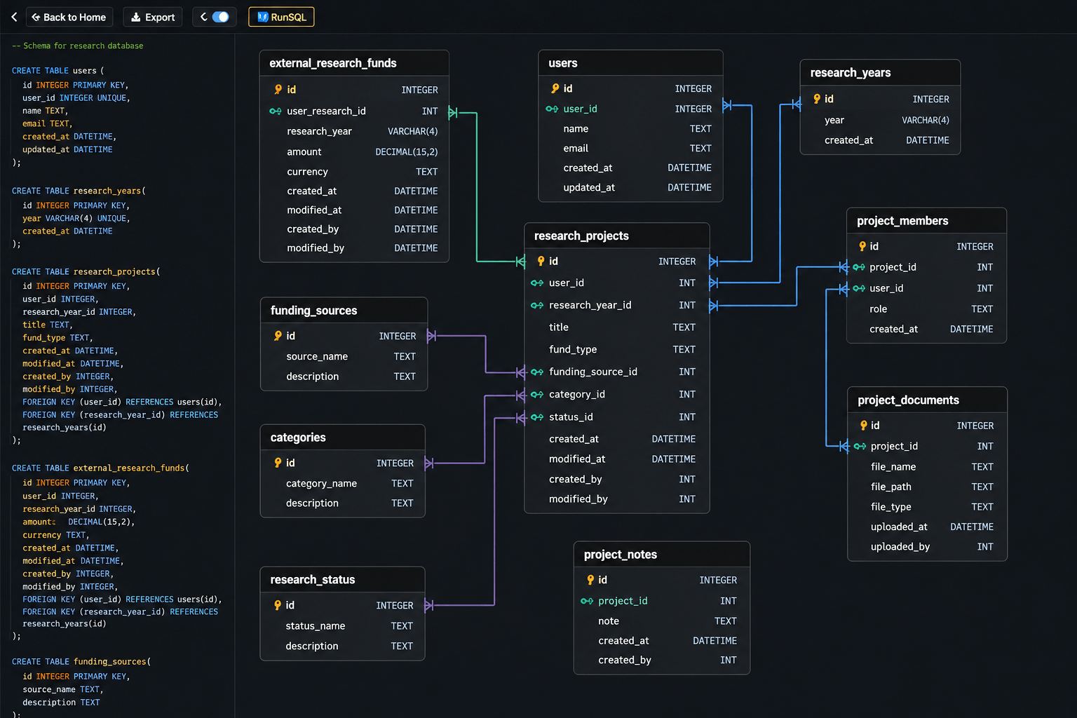Click the primary key icon in research_status
The height and width of the screenshot is (718, 1077).
click(278, 605)
